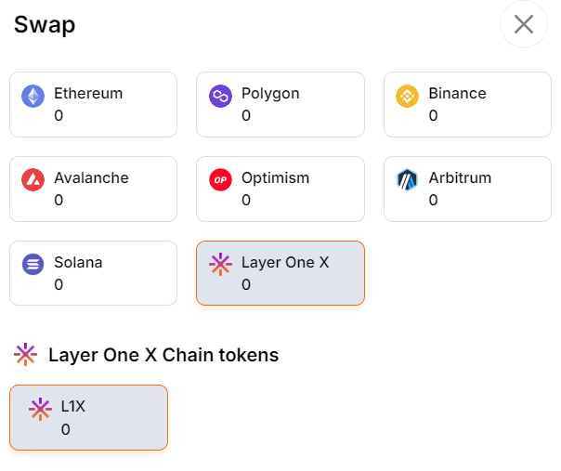
Task: Close the Swap dialog
Action: point(524,24)
